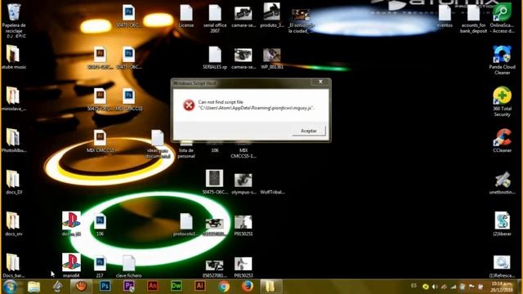Image resolution: width=523 pixels, height=294 pixels.
Task: Launch Illustrator from the taskbar
Action: pyautogui.click(x=199, y=287)
